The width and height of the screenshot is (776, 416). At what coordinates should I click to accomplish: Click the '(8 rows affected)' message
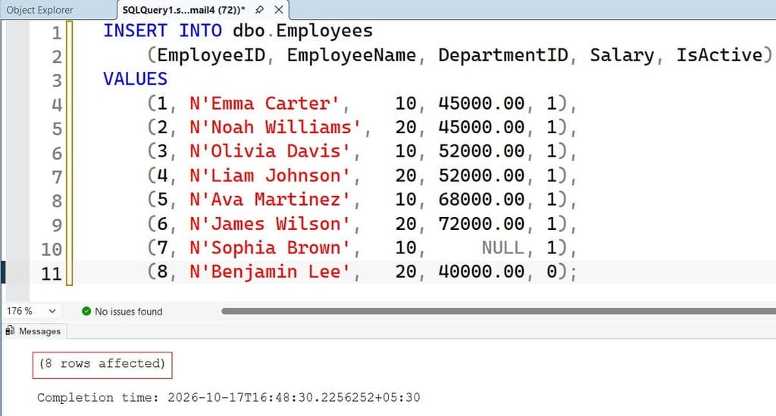(x=102, y=364)
